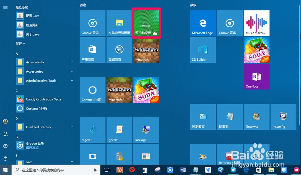301x175 pixels.
Task: Open the gpedit tile
Action: click(x=119, y=130)
